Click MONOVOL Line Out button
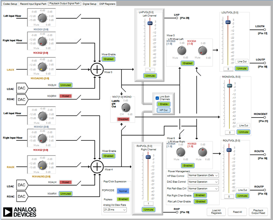Viewport: 273px width, 220px height. tap(243, 126)
